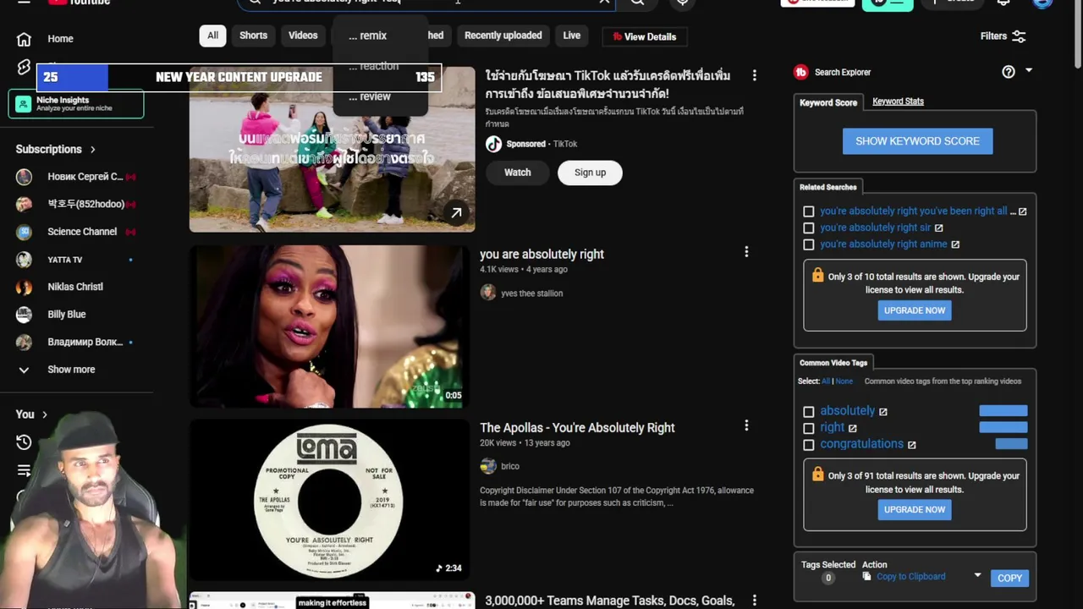
Task: Click external link icon beside 'absolutely' tag
Action: [883, 411]
